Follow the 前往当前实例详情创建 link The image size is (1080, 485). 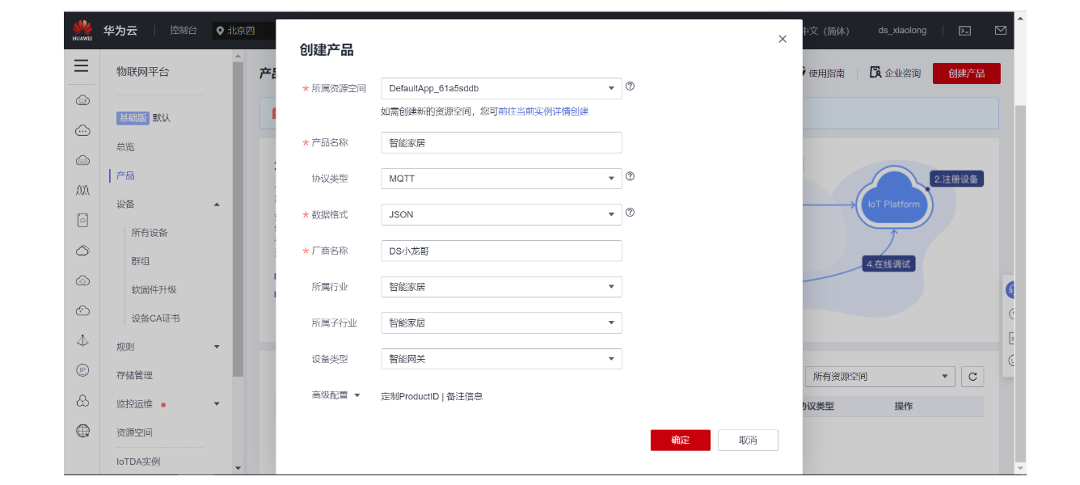coord(543,112)
